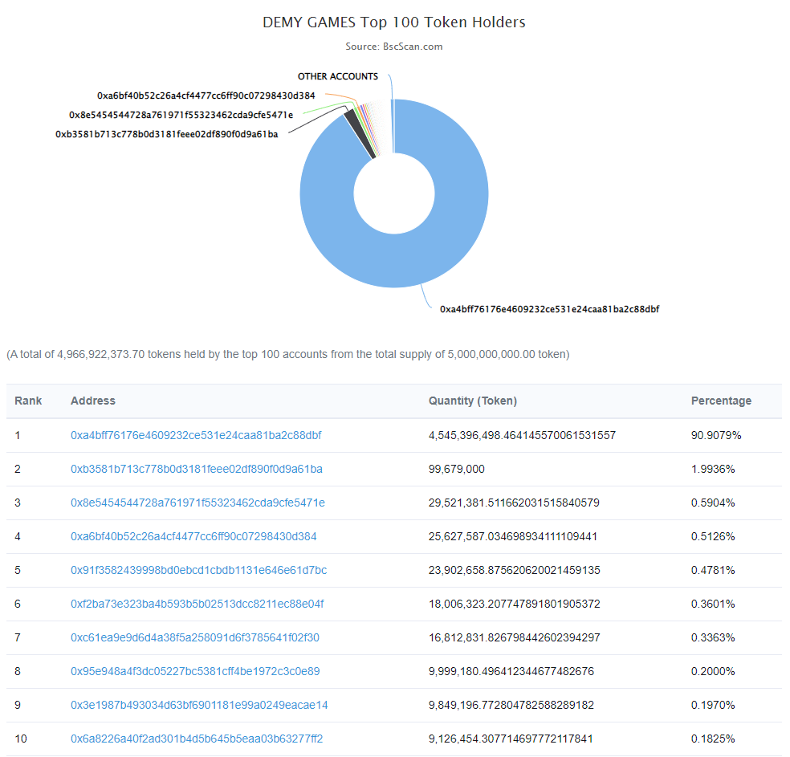Select the 0.5126% percentage cell
Image resolution: width=790 pixels, height=757 pixels.
pos(713,536)
